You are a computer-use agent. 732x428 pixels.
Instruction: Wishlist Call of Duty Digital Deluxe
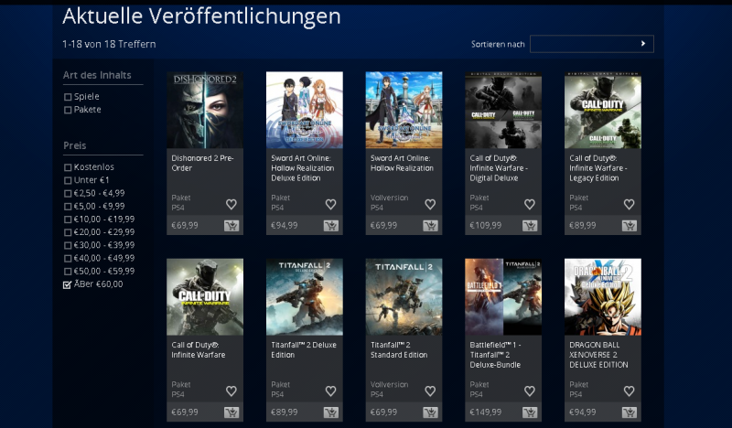pyautogui.click(x=530, y=204)
